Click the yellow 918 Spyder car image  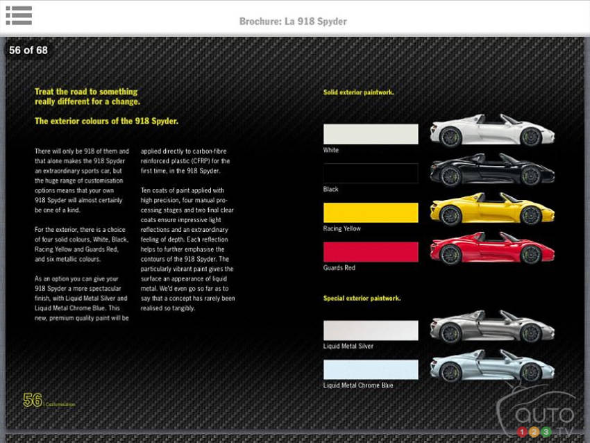(492, 209)
